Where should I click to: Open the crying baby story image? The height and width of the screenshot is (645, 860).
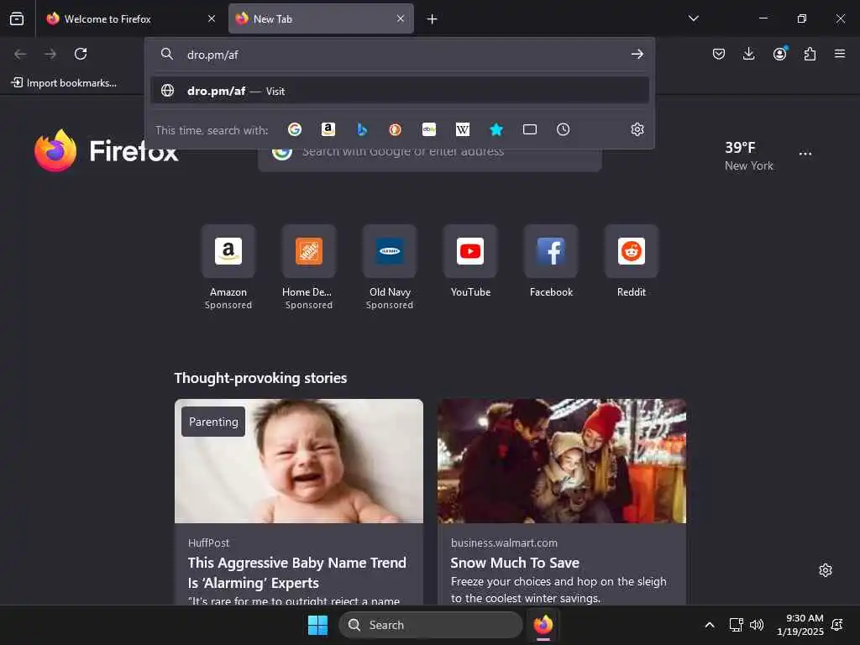[299, 461]
